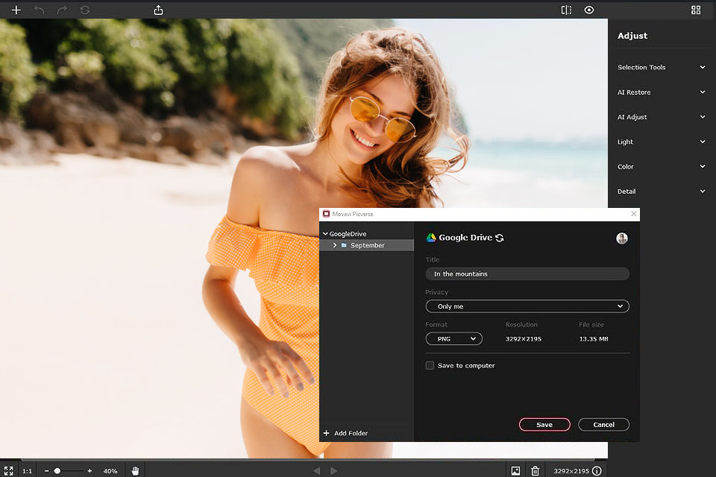Viewport: 716px width, 477px height.
Task: Toggle the eye preview original icon
Action: [x=589, y=10]
